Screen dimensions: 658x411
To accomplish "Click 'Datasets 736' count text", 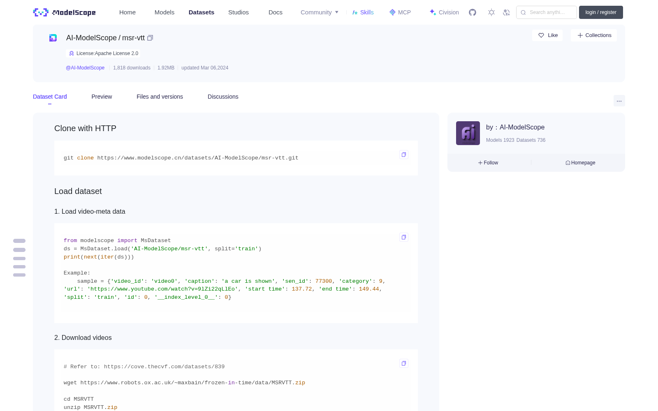I will [x=531, y=140].
